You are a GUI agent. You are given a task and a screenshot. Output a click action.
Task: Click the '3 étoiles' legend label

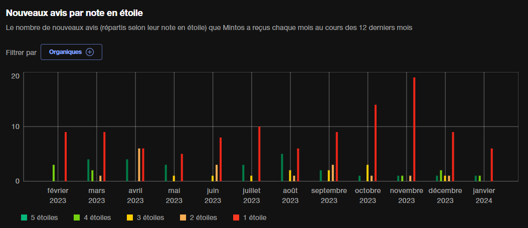click(x=150, y=217)
